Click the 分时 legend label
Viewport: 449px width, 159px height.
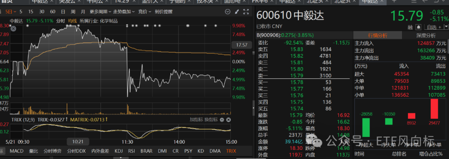coord(61,21)
